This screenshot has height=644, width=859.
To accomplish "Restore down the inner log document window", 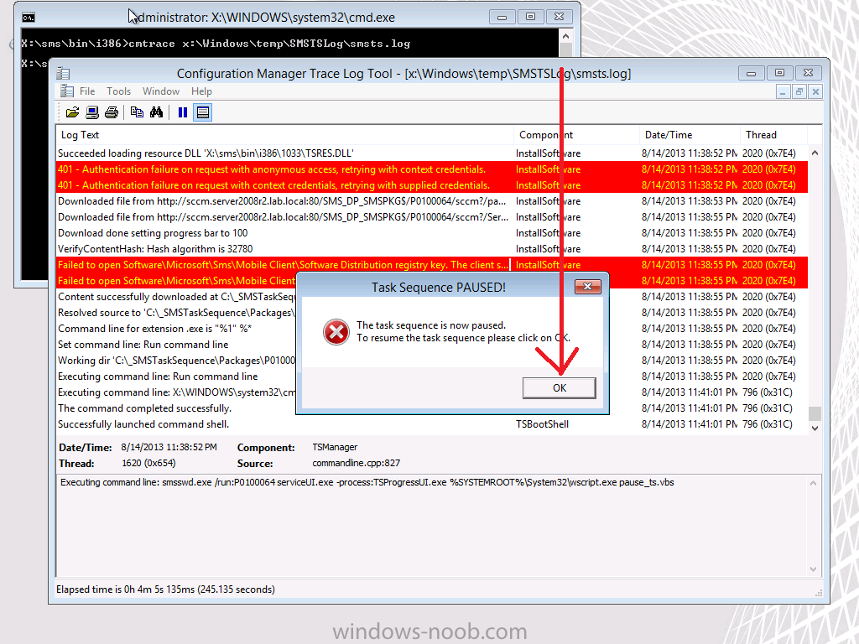I will click(799, 92).
